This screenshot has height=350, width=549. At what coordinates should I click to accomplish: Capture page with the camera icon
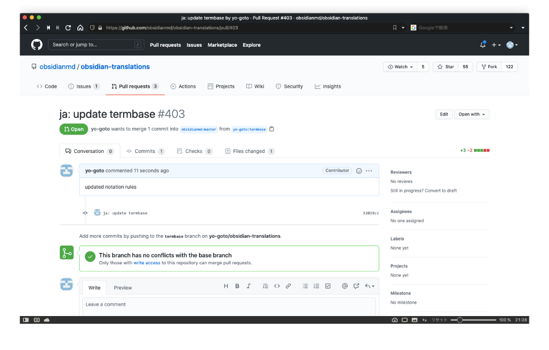tap(395, 320)
